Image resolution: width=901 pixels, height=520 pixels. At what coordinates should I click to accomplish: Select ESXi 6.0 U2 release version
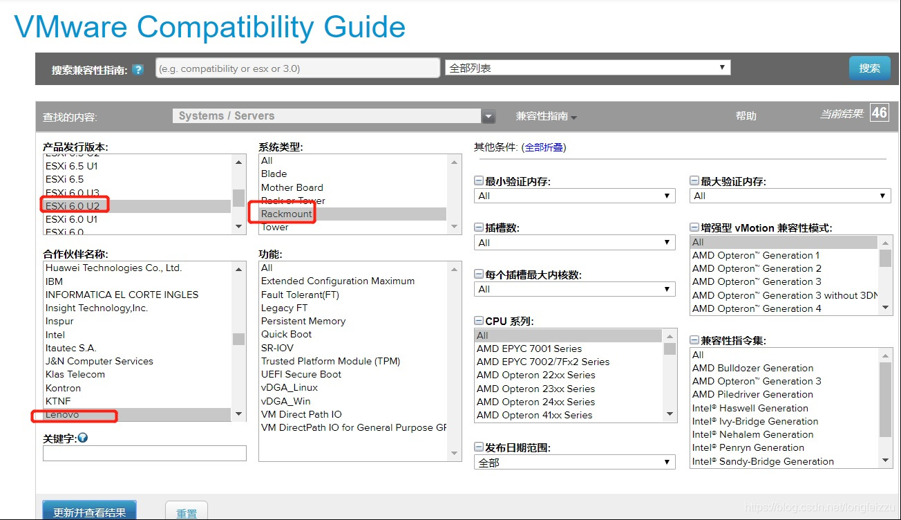coord(137,206)
